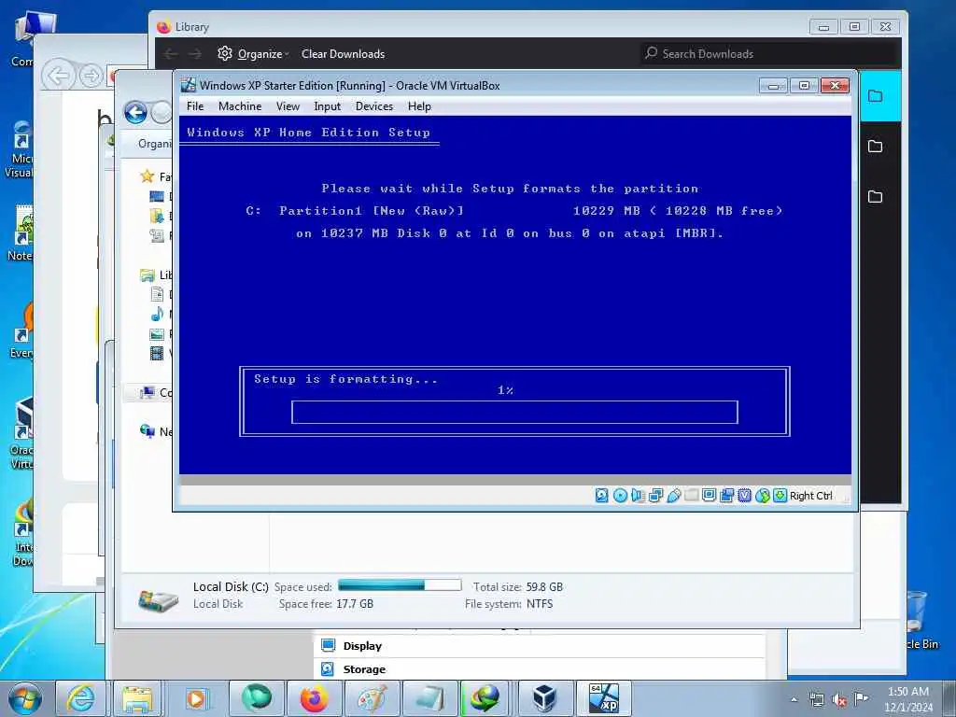Click the second folder icon in the Library right panel
Image resolution: width=956 pixels, height=717 pixels.
[876, 146]
